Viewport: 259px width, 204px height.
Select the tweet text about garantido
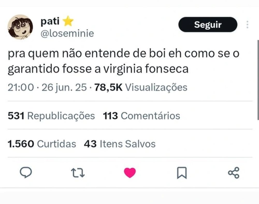123,61
